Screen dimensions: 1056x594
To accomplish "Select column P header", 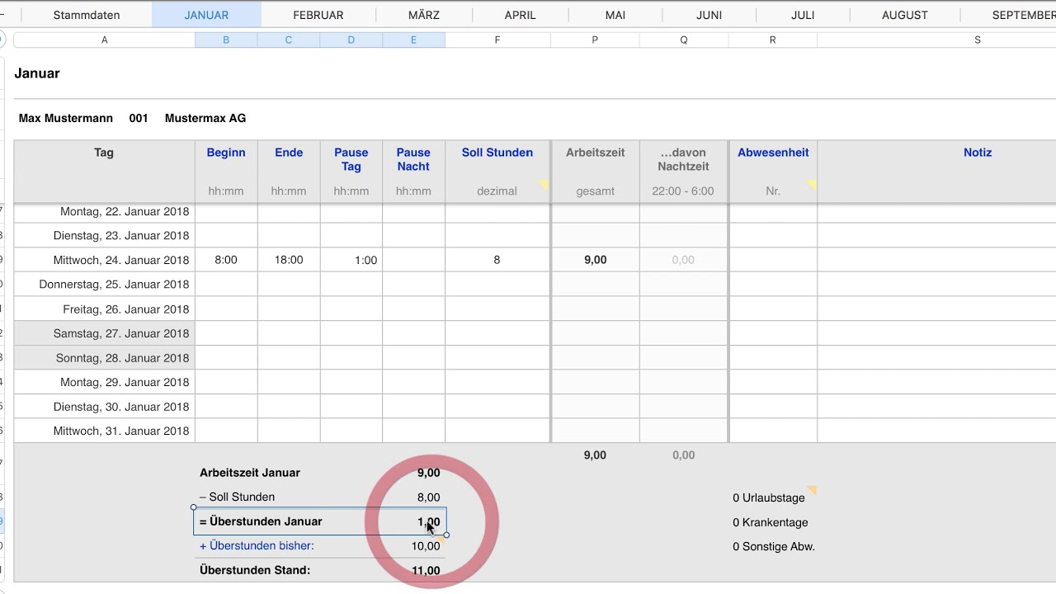I will coord(595,40).
